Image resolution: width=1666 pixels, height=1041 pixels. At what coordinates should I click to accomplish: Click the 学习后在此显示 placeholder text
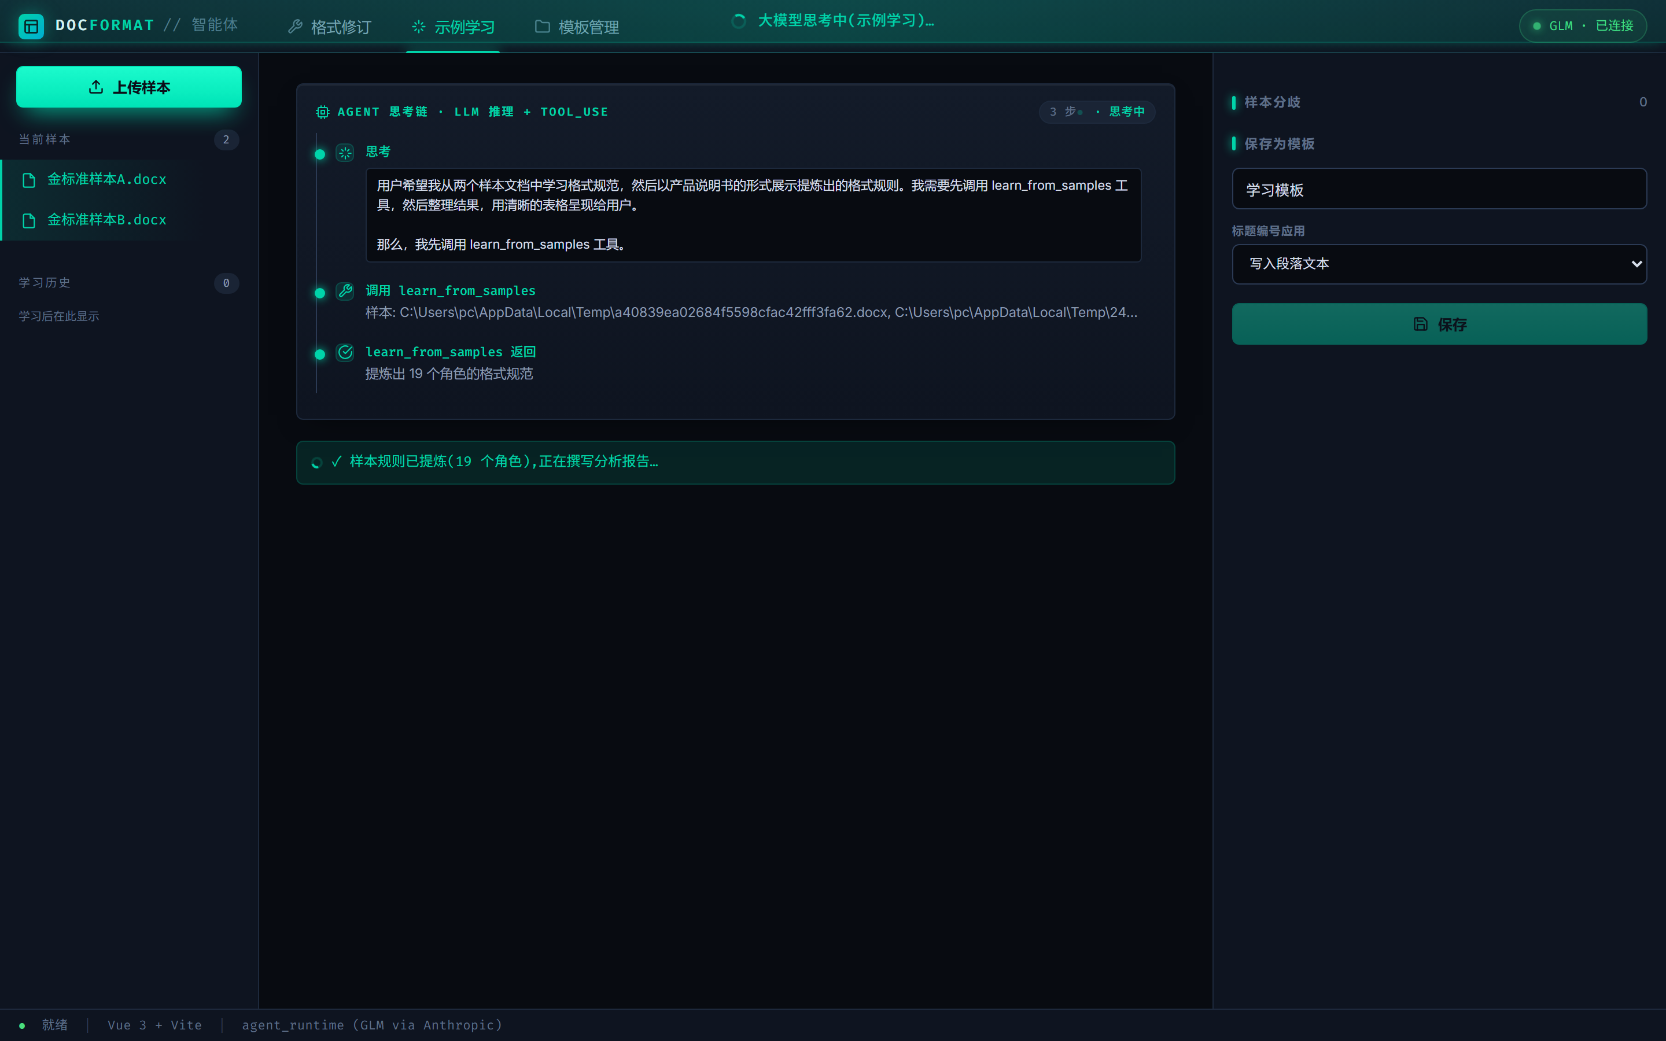(x=58, y=316)
